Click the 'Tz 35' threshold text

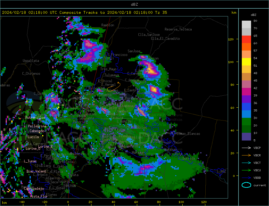(161, 13)
